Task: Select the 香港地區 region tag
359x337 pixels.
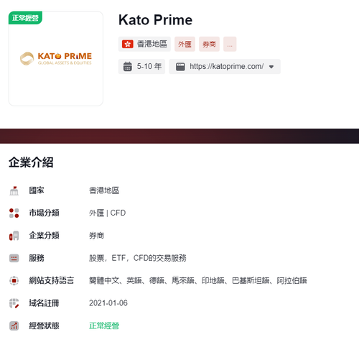Action: 144,44
